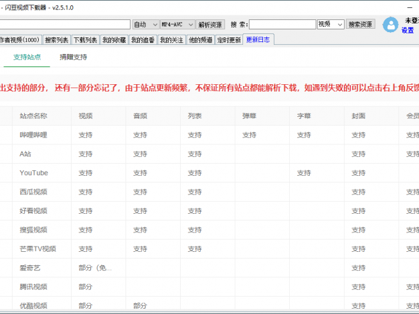Click the 封面 column header
The image size is (419, 314).
(371, 116)
